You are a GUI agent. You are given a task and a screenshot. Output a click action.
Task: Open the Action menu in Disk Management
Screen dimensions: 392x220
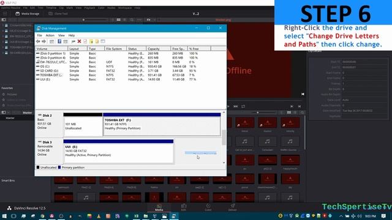click(x=50, y=35)
